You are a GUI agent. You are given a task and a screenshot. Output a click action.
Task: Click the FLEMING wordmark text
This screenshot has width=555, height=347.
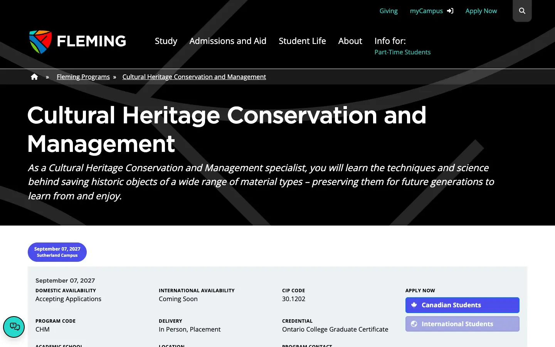91,41
